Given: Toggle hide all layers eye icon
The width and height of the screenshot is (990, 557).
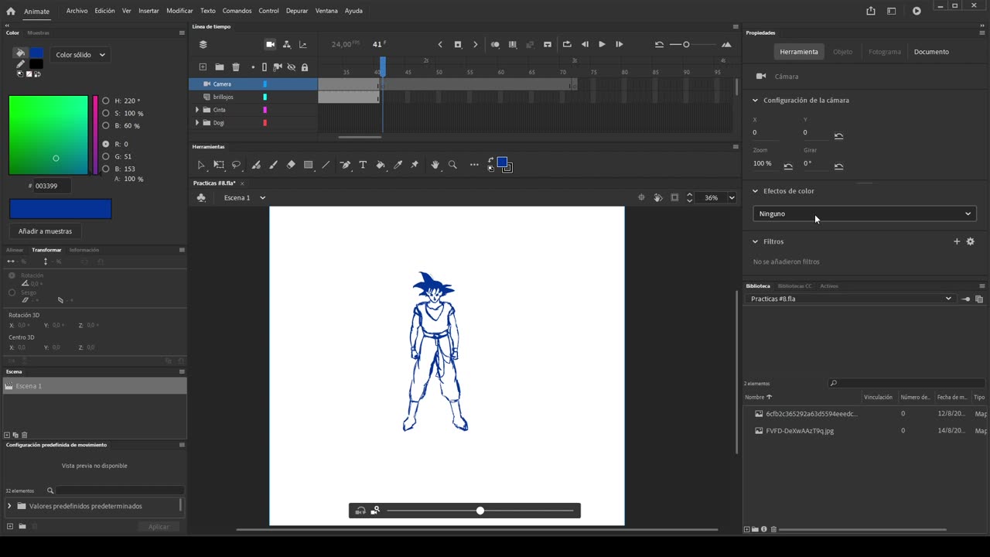Looking at the screenshot, I should [x=292, y=67].
